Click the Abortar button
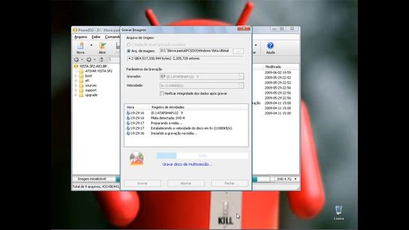Viewport: 409px width, 230px height. [x=186, y=183]
